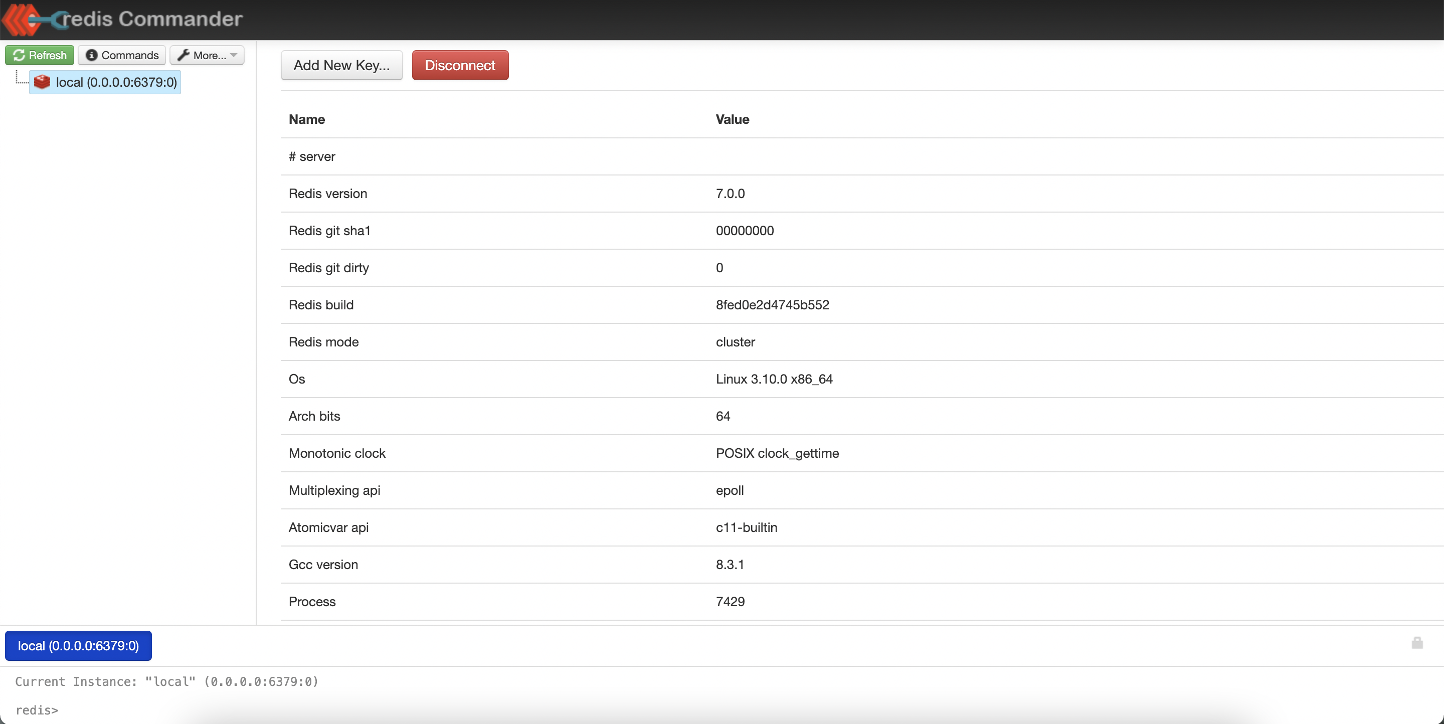
Task: Click the Value column header
Action: 732,119
